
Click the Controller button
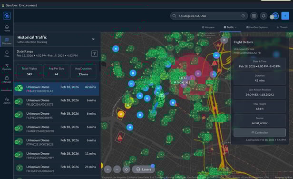point(260,132)
